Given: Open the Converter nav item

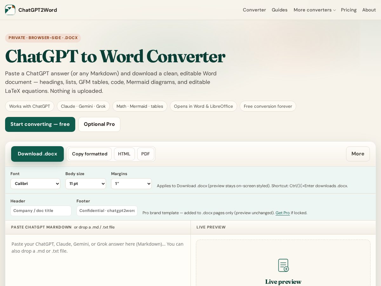Looking at the screenshot, I should coord(254,10).
